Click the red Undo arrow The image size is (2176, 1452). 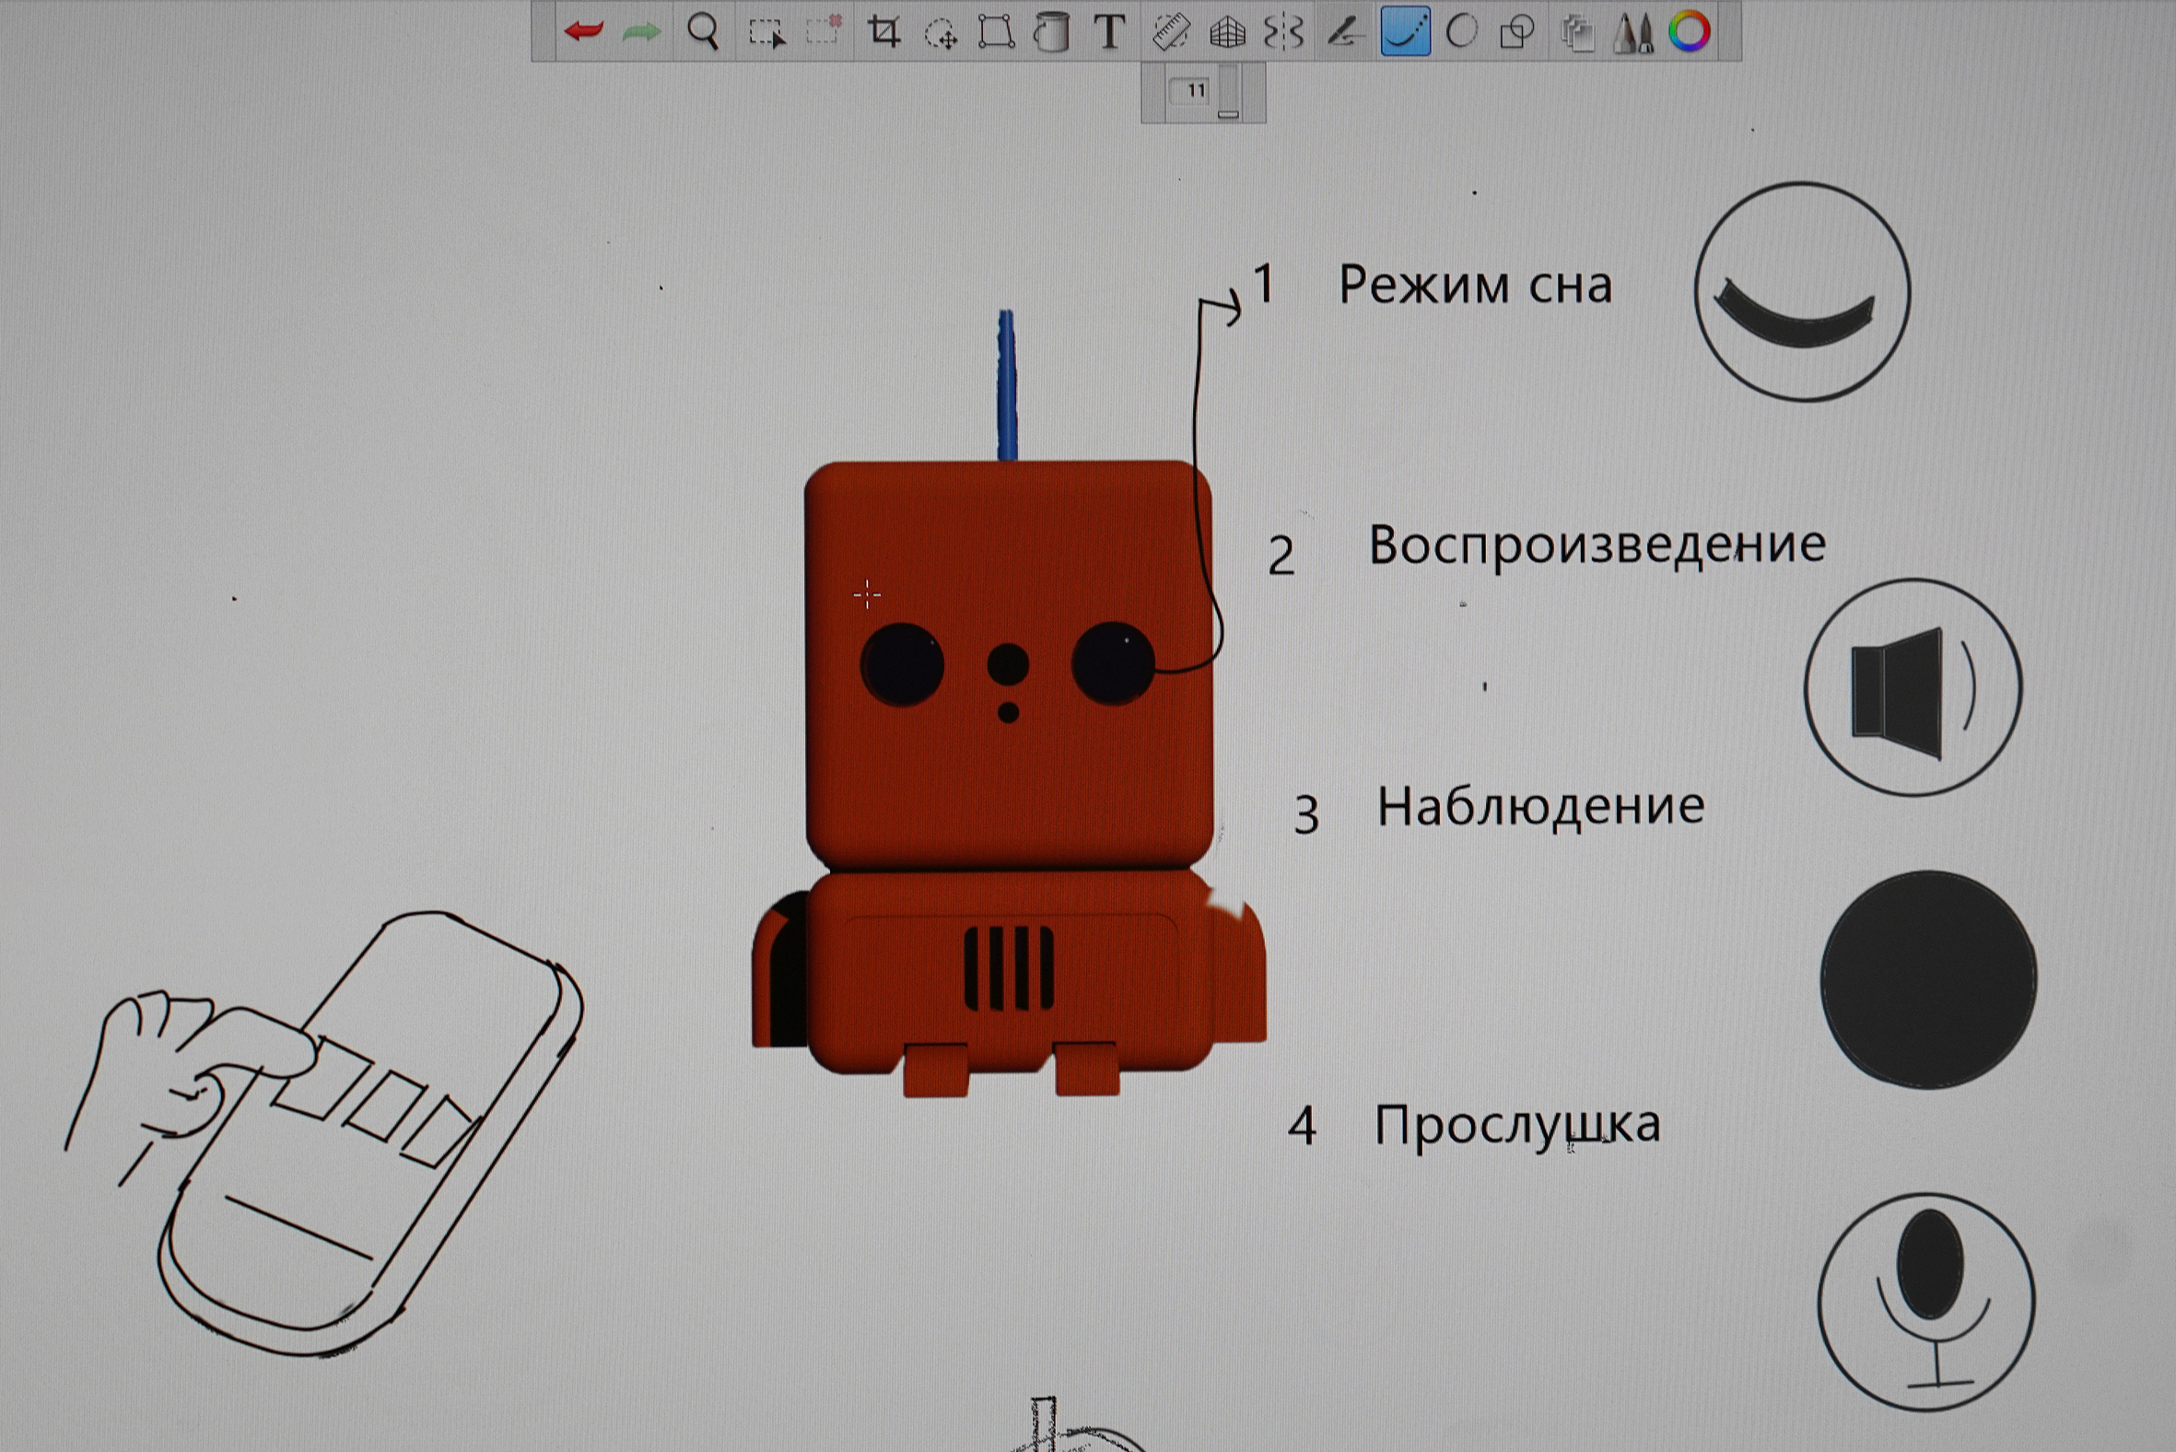point(583,31)
